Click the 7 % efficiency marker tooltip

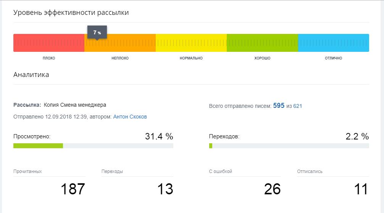coord(97,32)
